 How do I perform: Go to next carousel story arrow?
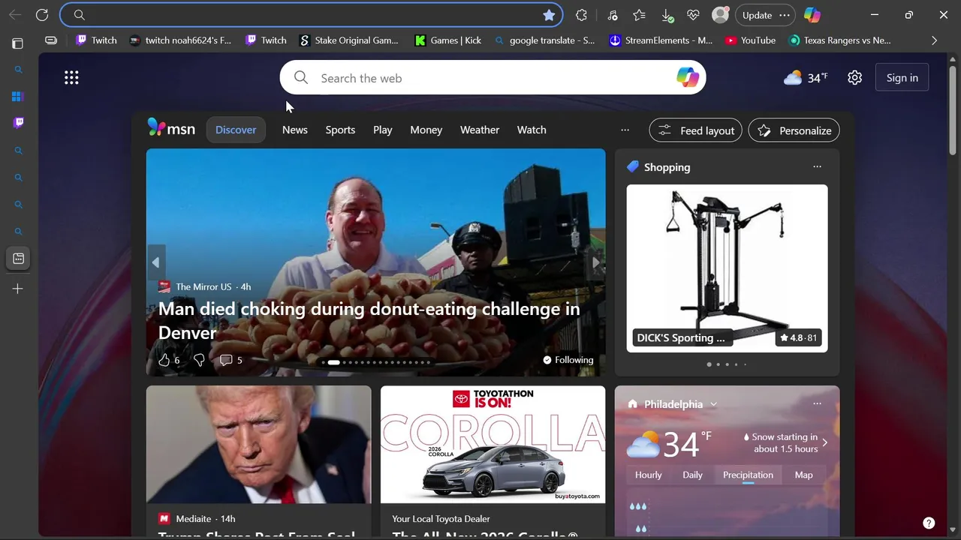596,262
